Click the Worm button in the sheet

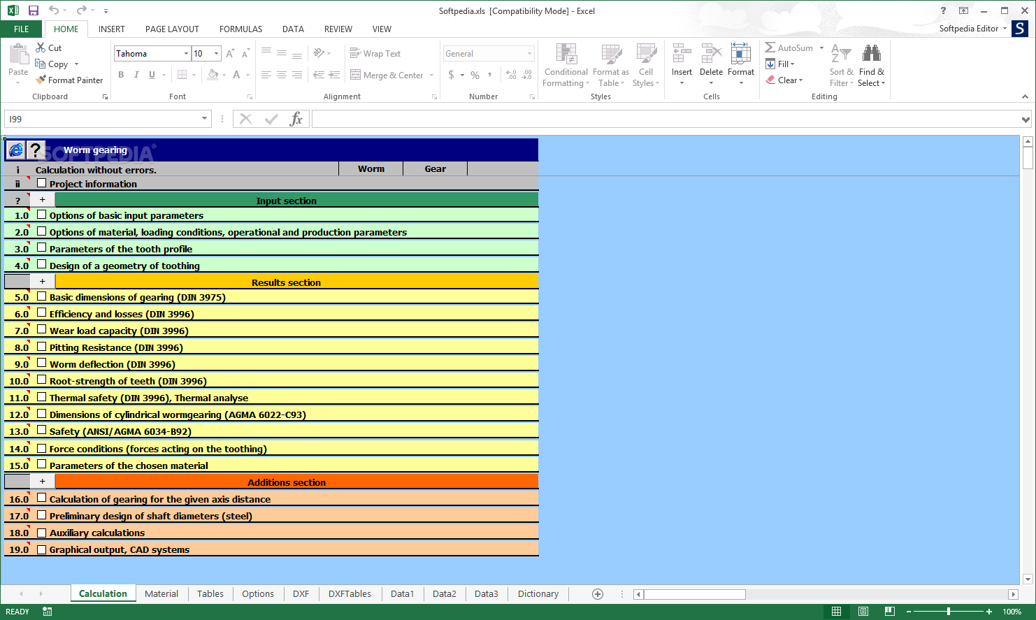click(371, 168)
